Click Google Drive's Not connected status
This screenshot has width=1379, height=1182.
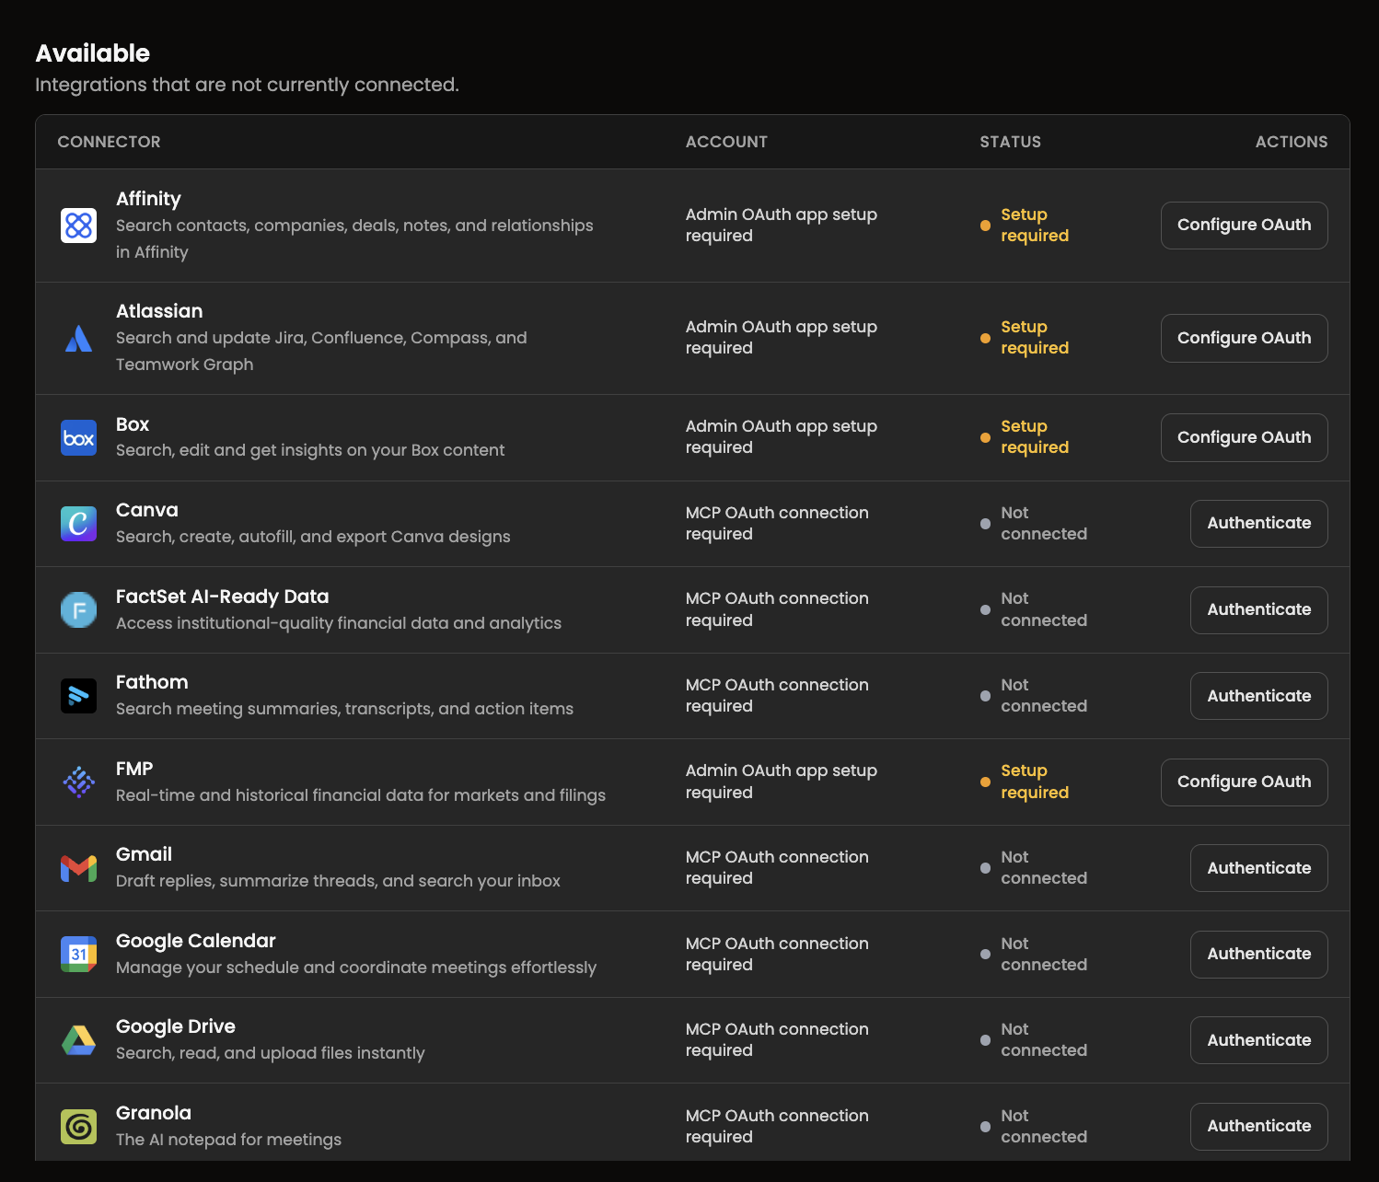click(x=1034, y=1040)
